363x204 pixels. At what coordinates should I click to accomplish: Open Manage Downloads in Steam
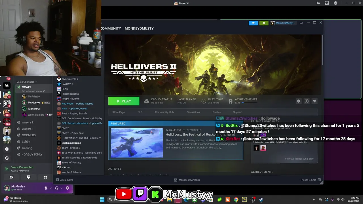pyautogui.click(x=187, y=180)
